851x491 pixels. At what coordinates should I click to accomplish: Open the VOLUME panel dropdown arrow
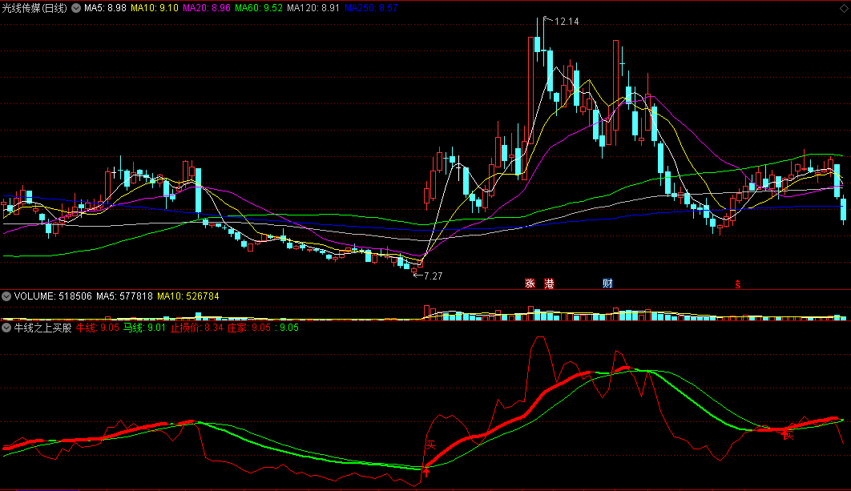(x=6, y=296)
